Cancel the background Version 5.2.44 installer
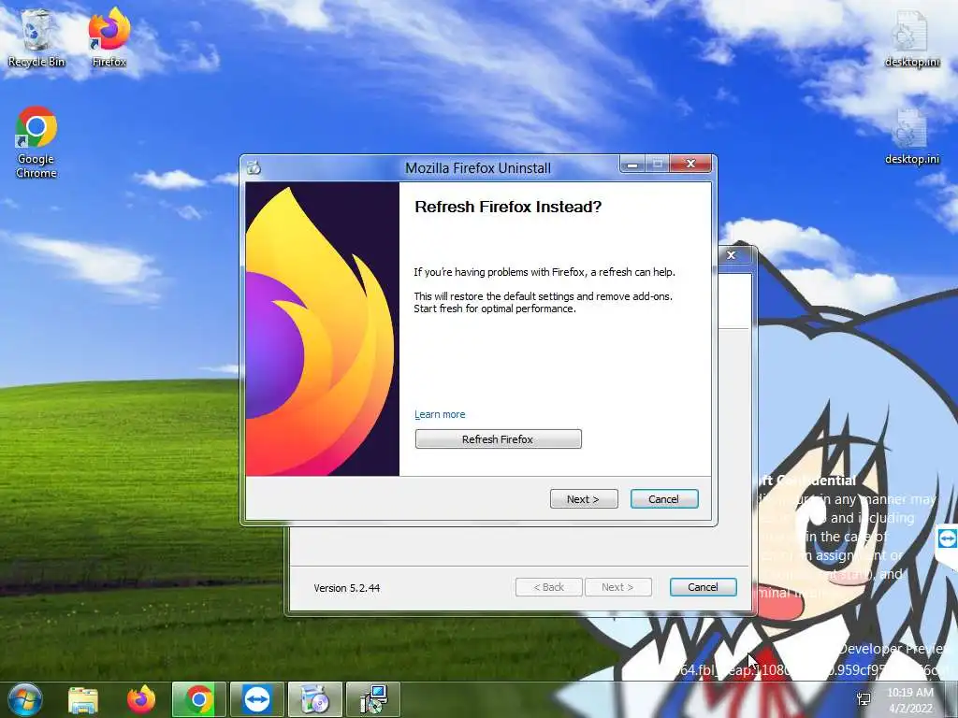Image resolution: width=958 pixels, height=718 pixels. point(704,587)
